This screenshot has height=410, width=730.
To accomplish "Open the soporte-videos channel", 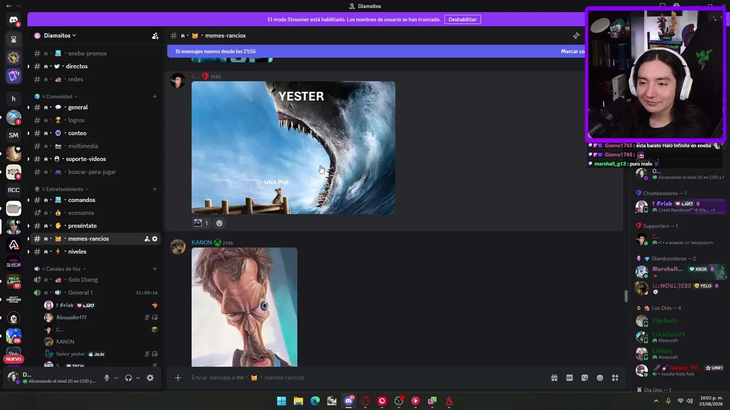I will (x=96, y=159).
